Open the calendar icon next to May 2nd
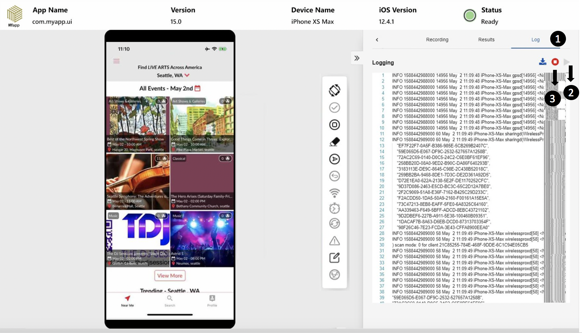The height and width of the screenshot is (333, 582). (x=198, y=88)
